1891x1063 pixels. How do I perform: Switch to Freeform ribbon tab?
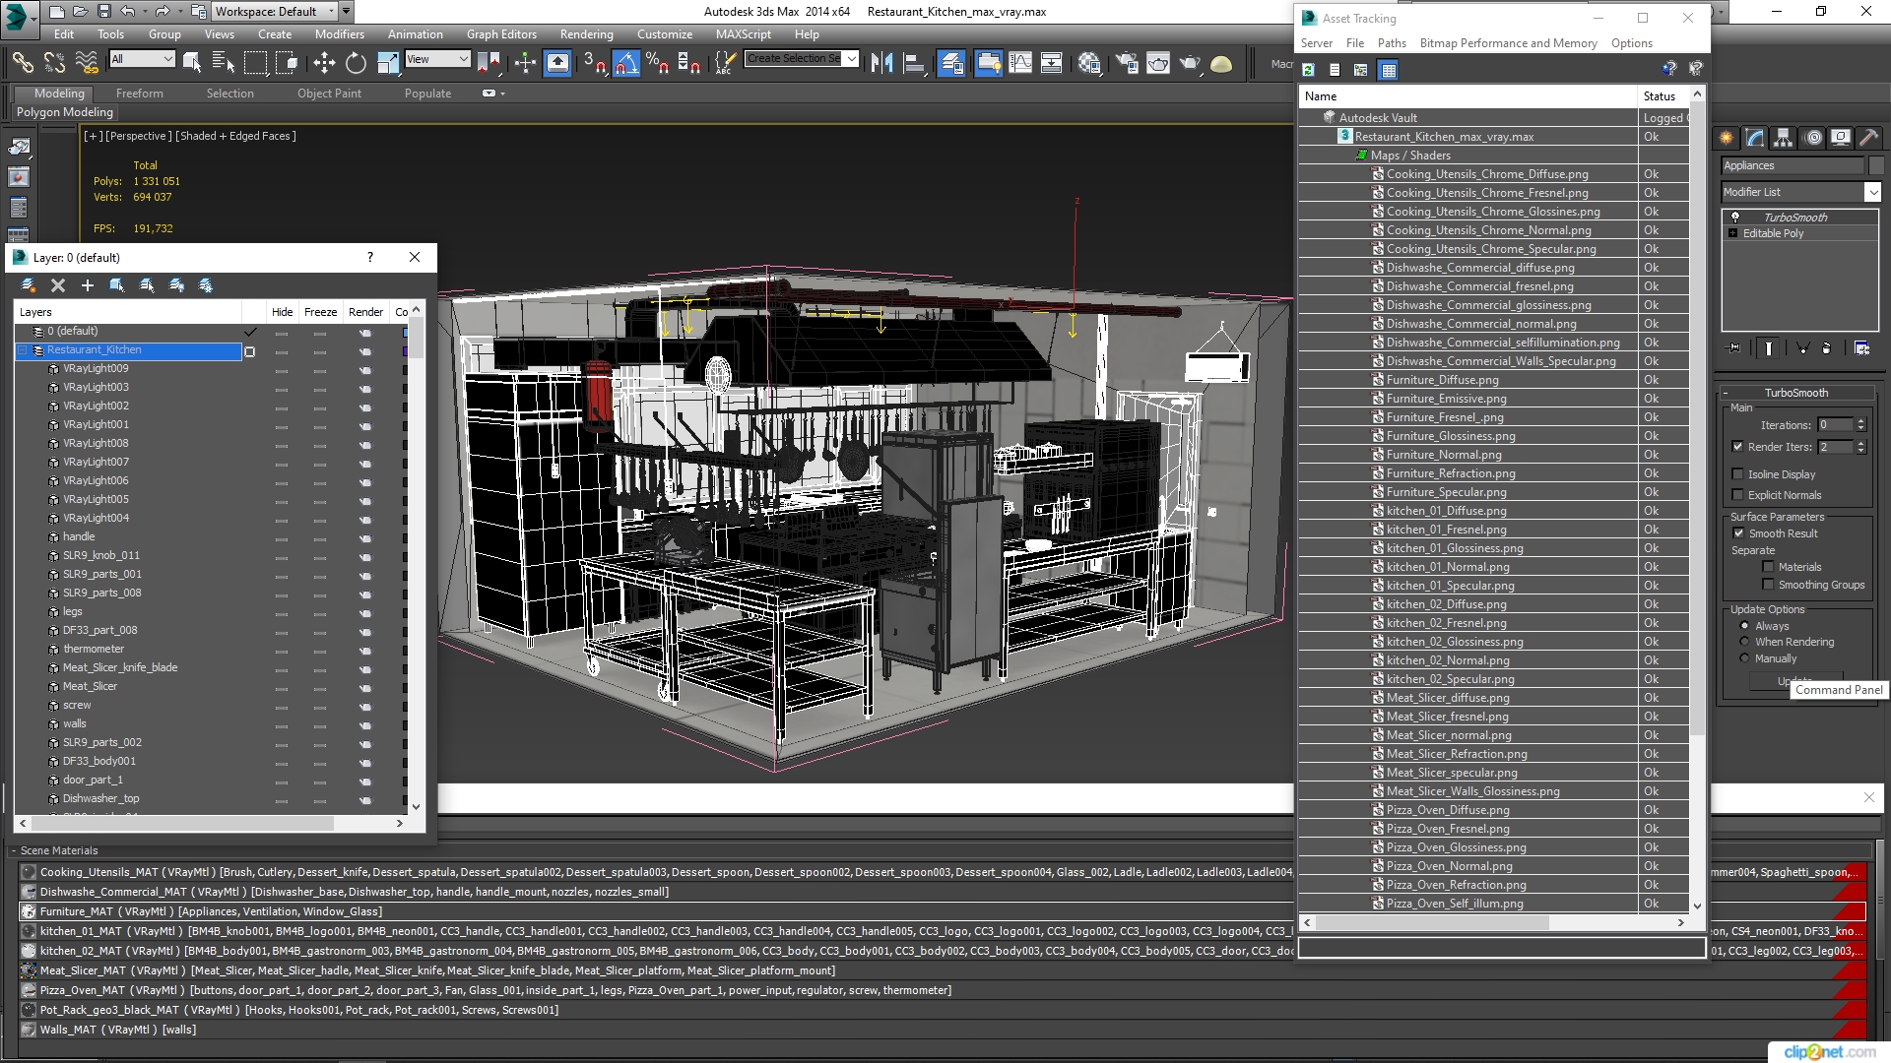(140, 94)
